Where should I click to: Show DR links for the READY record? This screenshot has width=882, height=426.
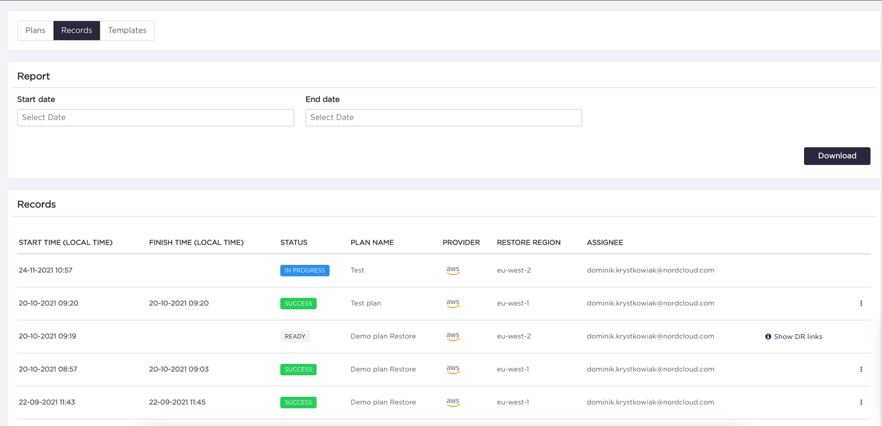(x=798, y=337)
